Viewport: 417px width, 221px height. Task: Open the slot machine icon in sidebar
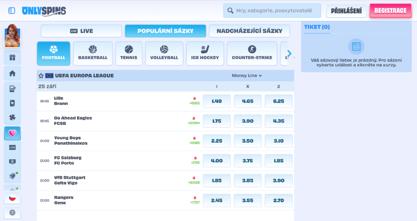pyautogui.click(x=12, y=88)
